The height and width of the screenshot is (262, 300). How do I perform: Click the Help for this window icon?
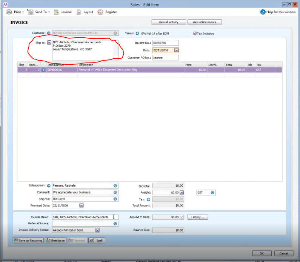pos(263,12)
